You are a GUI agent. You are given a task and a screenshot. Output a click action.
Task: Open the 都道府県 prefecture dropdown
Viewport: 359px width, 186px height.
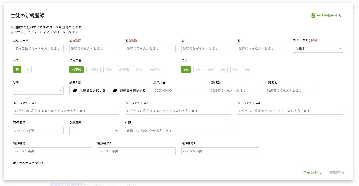point(94,131)
